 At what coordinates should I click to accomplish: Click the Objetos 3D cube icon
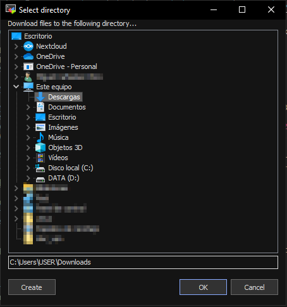40,147
